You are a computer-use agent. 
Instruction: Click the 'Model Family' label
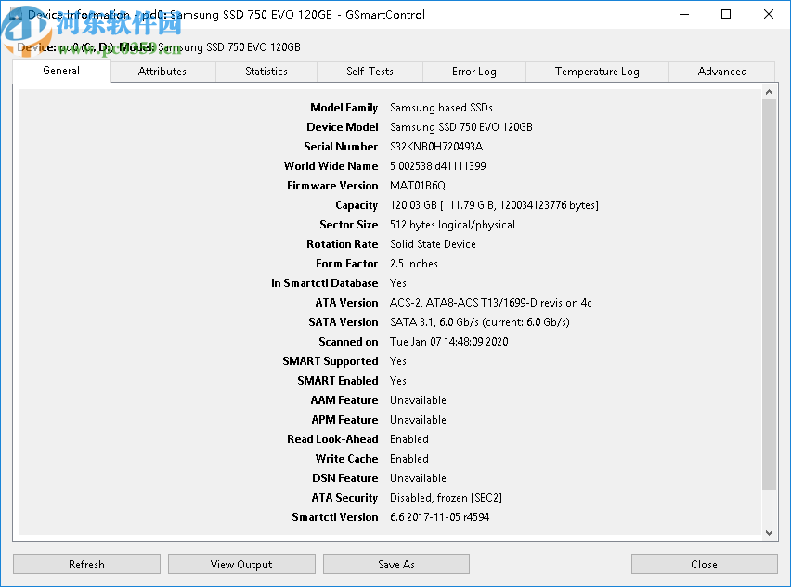(344, 108)
